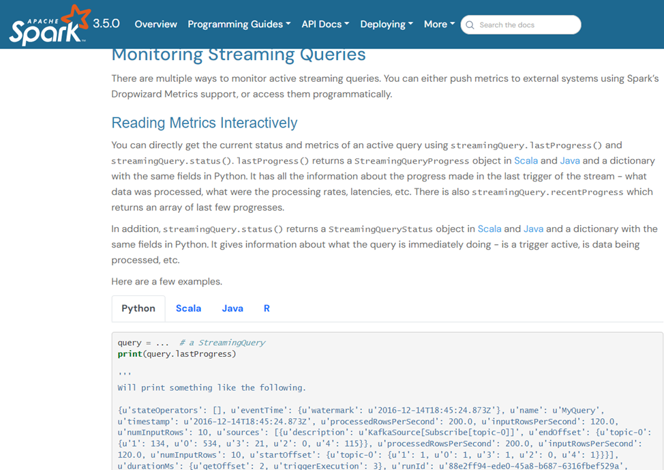Expand the Programming Guides dropdown
This screenshot has height=470, width=664.
(239, 24)
